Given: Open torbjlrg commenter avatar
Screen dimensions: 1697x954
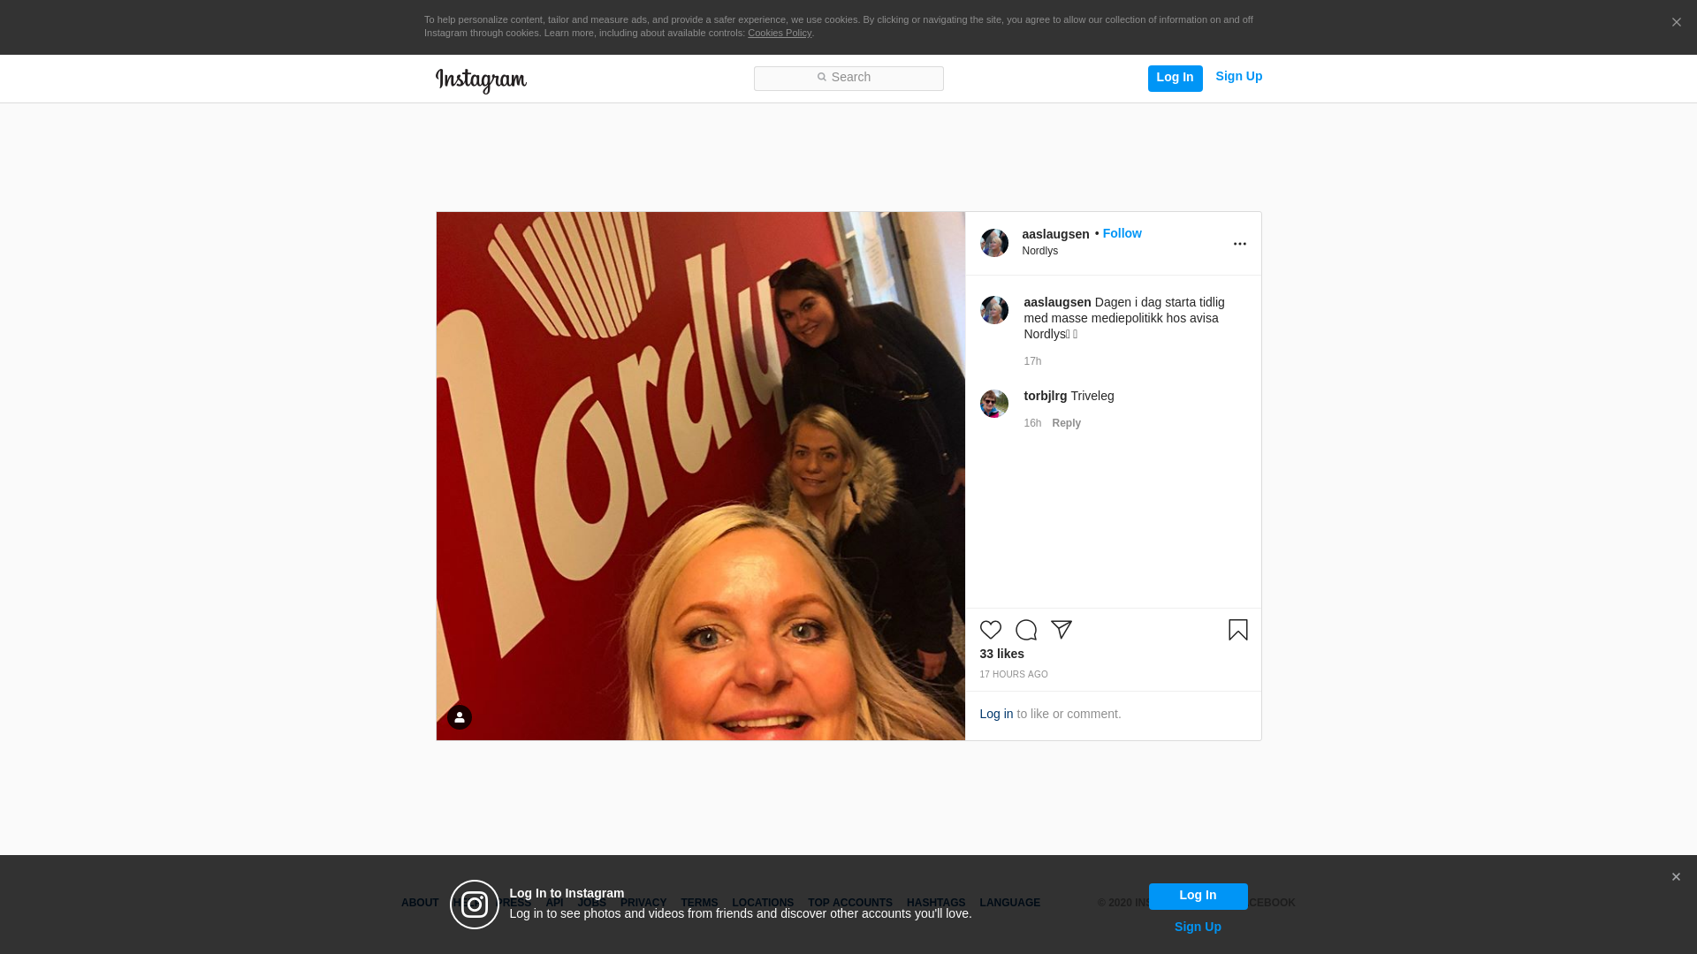Looking at the screenshot, I should tap(994, 404).
